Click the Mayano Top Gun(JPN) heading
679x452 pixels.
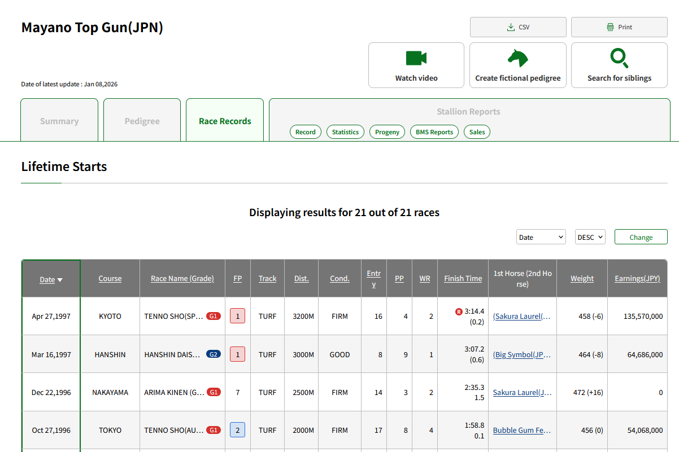tap(92, 28)
